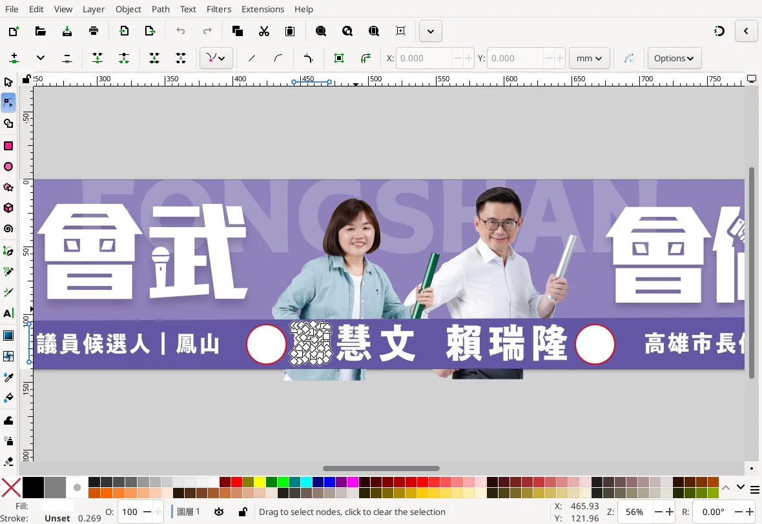The width and height of the screenshot is (762, 524).
Task: Expand the Options dropdown
Action: [x=674, y=58]
